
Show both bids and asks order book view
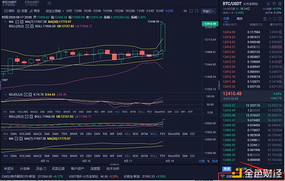pos(265,19)
